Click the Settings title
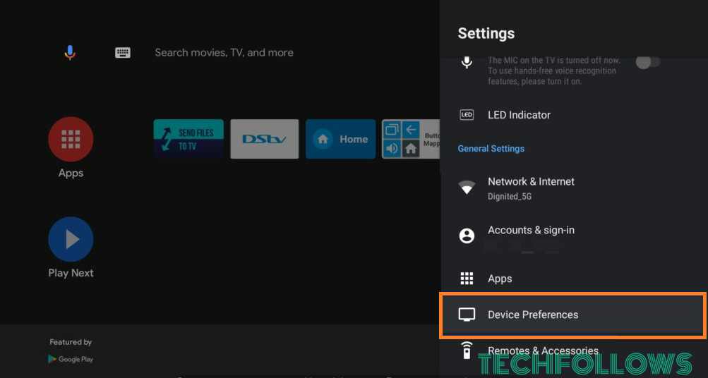708x378 pixels. click(486, 33)
